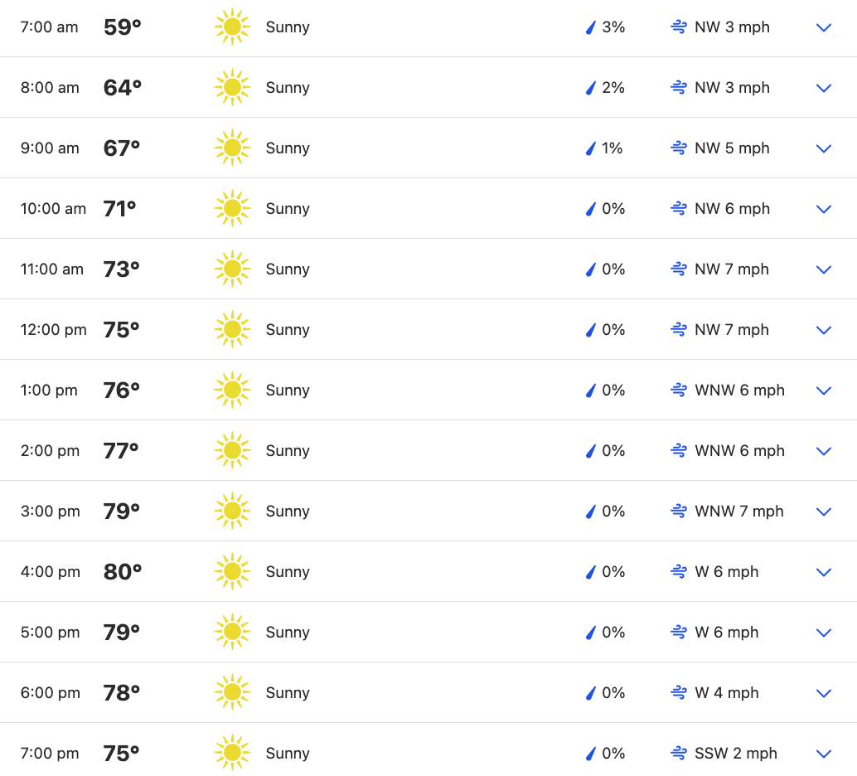
Task: Expand the 7:00 pm forecast row
Action: click(x=823, y=753)
